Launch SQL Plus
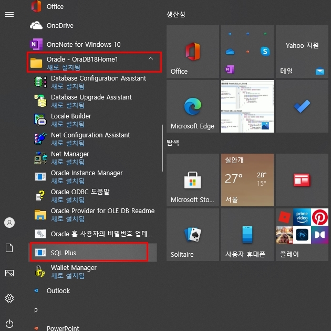Image resolution: width=331 pixels, height=331 pixels. [92, 253]
